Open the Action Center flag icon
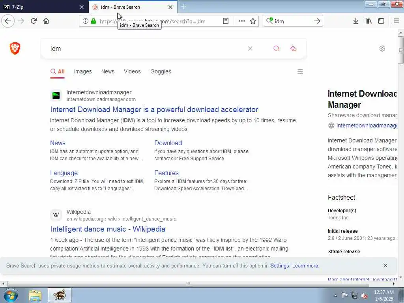Screen dimensions: 404x303 click(345, 296)
